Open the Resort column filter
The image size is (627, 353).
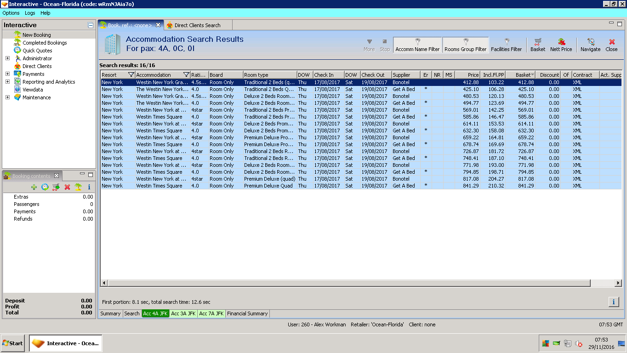[x=131, y=75]
